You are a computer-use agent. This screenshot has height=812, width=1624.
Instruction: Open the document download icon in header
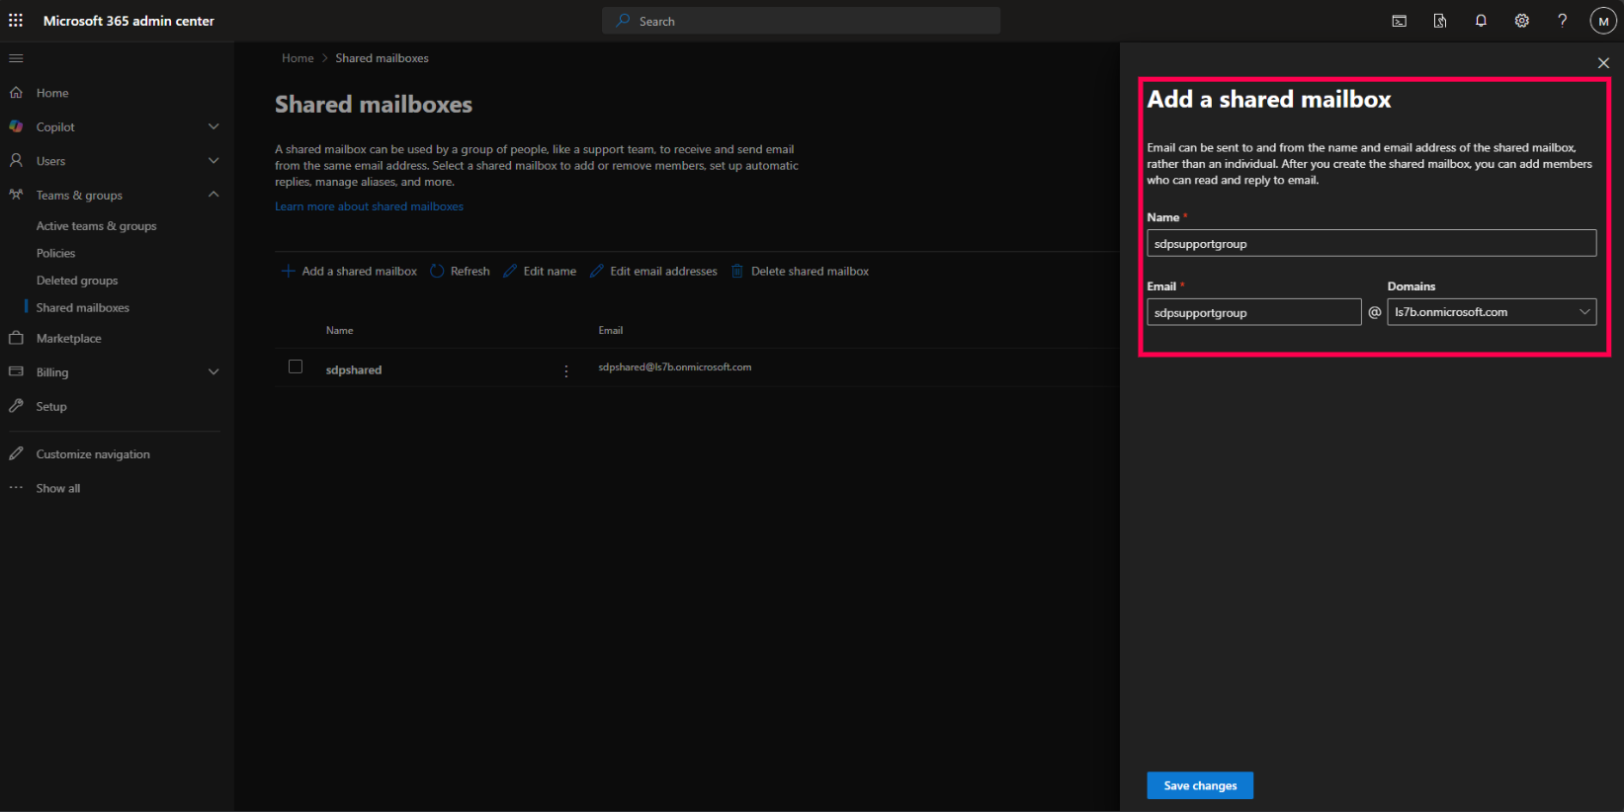click(x=1440, y=21)
